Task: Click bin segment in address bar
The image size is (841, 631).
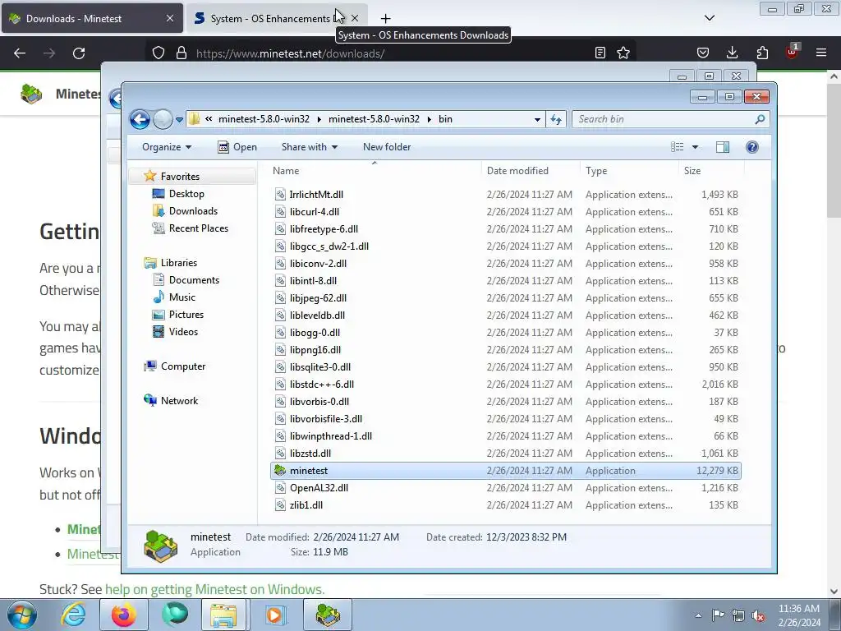Action: (445, 119)
